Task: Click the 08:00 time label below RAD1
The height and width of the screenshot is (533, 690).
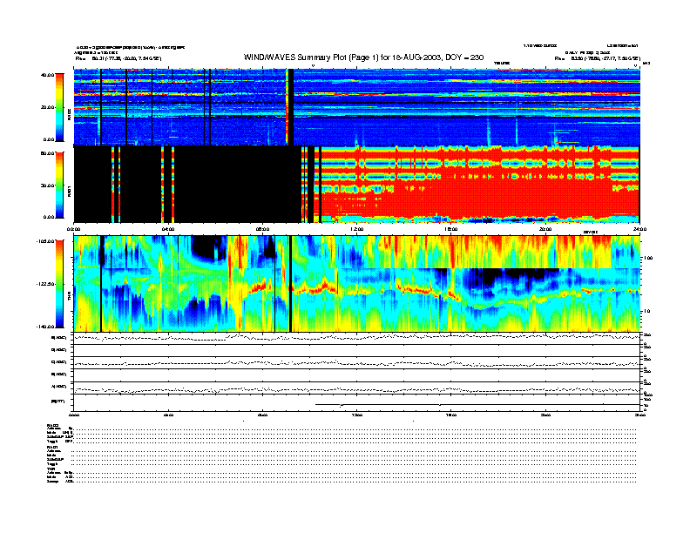Action: [x=262, y=229]
